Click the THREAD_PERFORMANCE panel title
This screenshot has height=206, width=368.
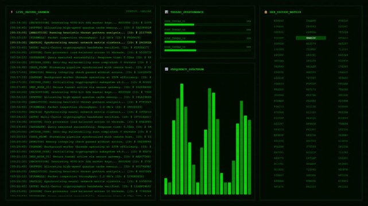(187, 12)
